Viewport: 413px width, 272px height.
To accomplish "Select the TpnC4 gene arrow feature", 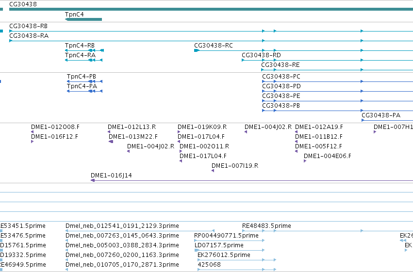I will (x=83, y=19).
